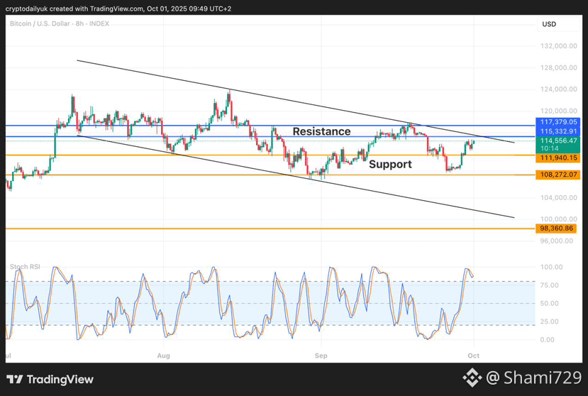The image size is (588, 396).
Task: Click the TradingView logo at bottom left
Action: (x=50, y=380)
